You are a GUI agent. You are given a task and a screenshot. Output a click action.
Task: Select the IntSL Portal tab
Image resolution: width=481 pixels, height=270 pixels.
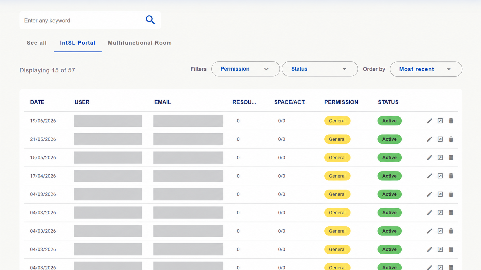(x=78, y=43)
